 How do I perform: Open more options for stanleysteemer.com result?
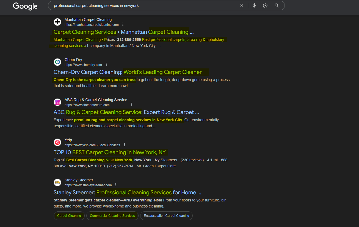click(x=116, y=185)
